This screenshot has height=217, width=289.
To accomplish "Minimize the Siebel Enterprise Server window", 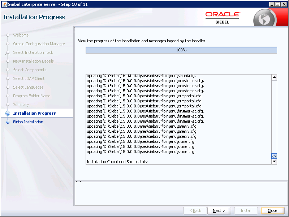I will point(272,4).
